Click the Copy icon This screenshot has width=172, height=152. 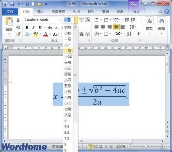[18, 27]
